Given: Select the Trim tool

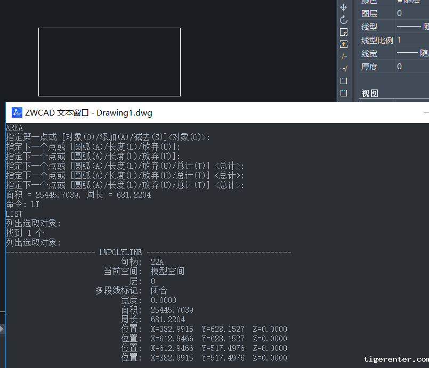Looking at the screenshot, I should [344, 56].
